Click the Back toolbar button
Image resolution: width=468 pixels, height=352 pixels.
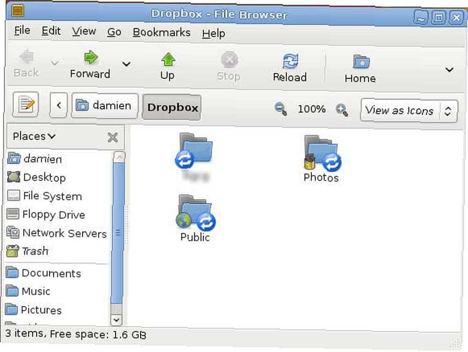coord(26,64)
